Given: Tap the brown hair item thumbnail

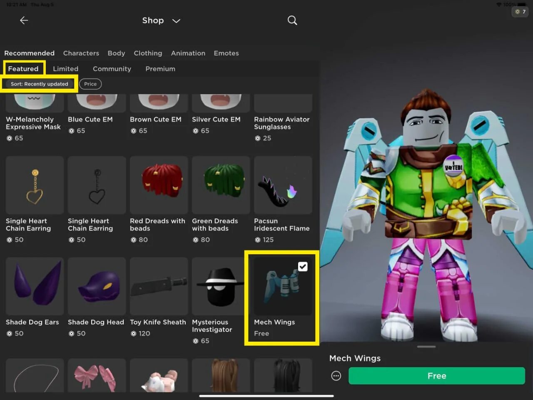Looking at the screenshot, I should tap(221, 375).
